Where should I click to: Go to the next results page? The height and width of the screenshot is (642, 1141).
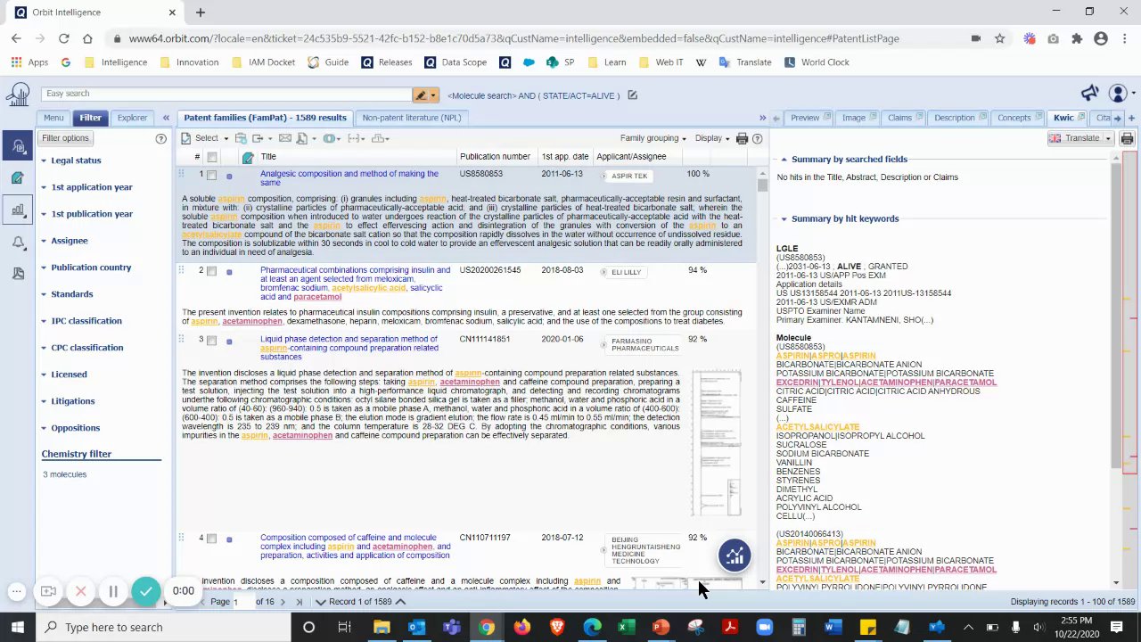pyautogui.click(x=283, y=602)
